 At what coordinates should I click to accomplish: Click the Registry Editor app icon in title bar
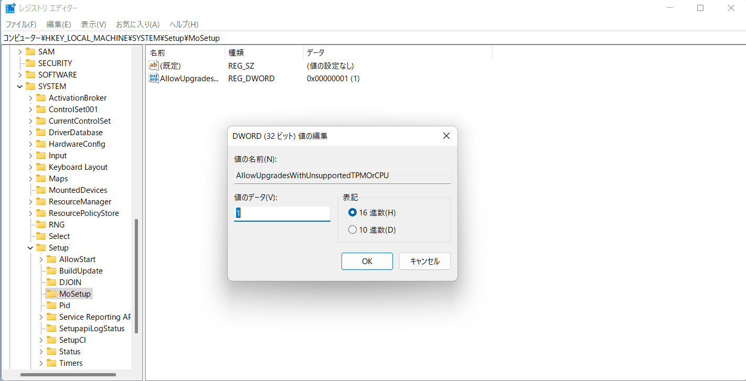tap(10, 8)
